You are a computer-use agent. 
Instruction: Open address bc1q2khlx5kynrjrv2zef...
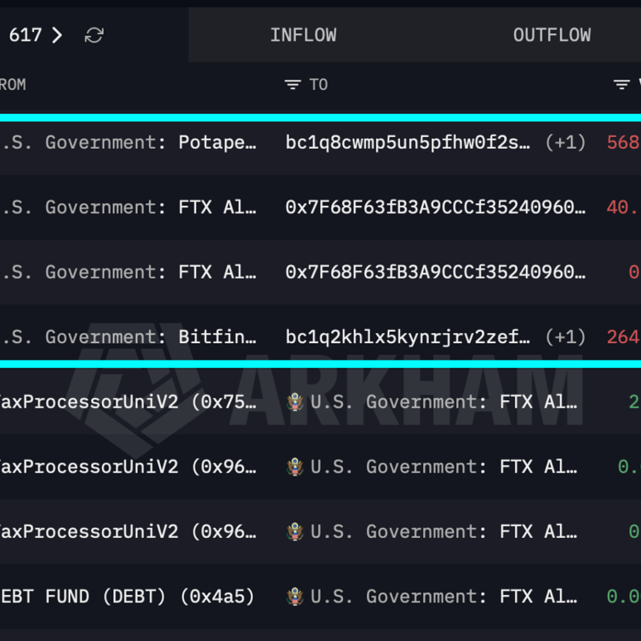(408, 337)
